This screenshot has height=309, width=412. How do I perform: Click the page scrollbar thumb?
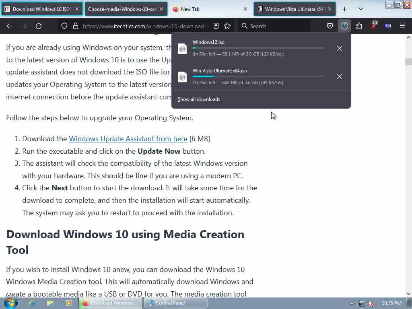(408, 62)
